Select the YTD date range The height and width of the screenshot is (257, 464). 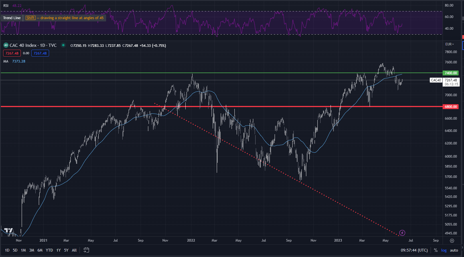(49, 250)
